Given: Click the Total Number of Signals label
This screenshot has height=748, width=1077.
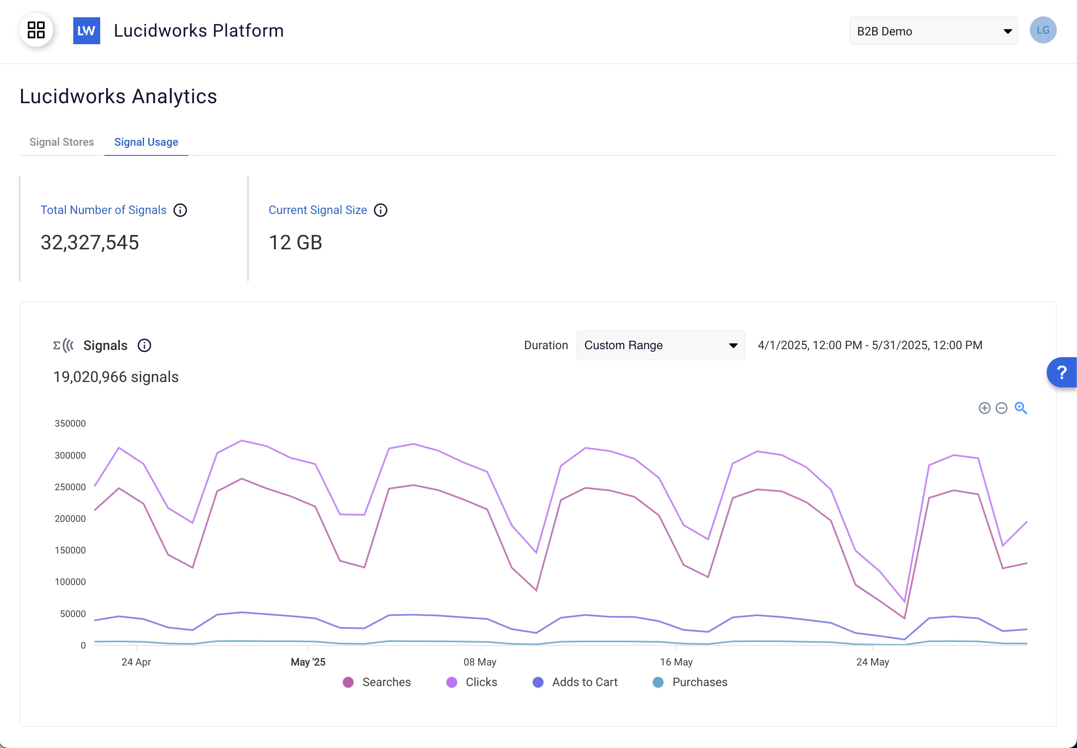Looking at the screenshot, I should (104, 211).
